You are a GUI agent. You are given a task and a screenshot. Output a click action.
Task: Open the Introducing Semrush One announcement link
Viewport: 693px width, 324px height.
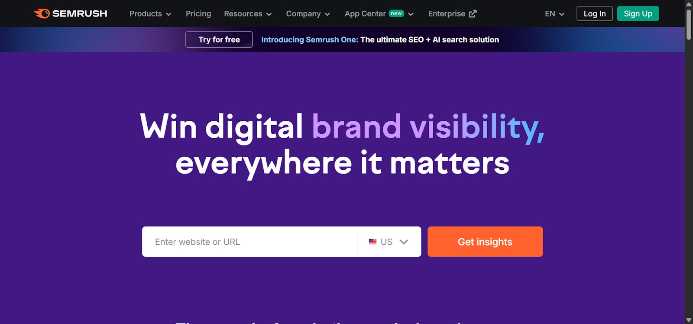[380, 40]
